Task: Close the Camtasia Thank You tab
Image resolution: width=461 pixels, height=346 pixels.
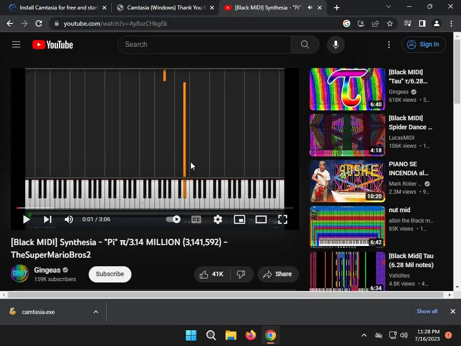Action: (212, 8)
